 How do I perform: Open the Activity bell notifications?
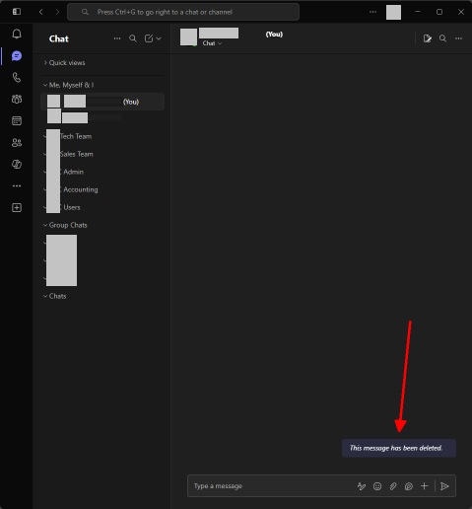17,34
